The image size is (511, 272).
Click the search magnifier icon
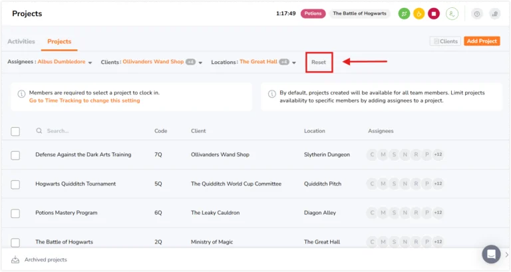tap(39, 130)
